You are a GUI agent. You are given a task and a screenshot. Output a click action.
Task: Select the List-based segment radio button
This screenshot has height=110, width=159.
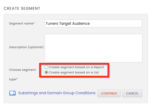tap(47, 72)
